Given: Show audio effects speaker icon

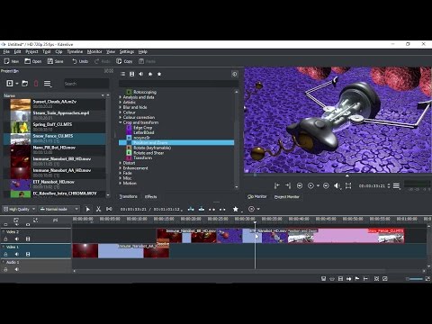Looking at the screenshot, I should pos(141,74).
